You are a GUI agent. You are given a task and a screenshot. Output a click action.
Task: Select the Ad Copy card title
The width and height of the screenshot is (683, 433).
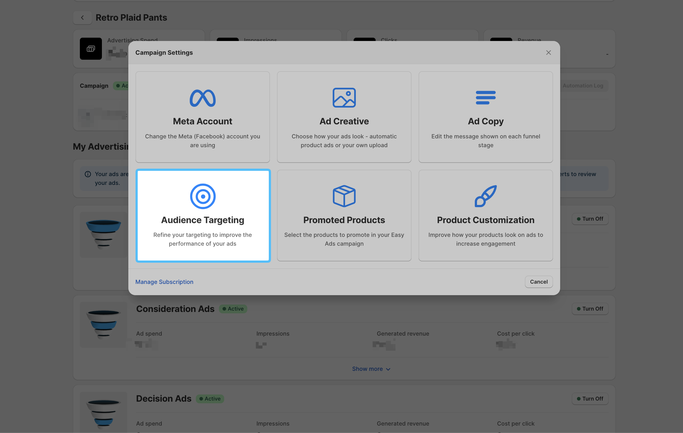click(486, 121)
